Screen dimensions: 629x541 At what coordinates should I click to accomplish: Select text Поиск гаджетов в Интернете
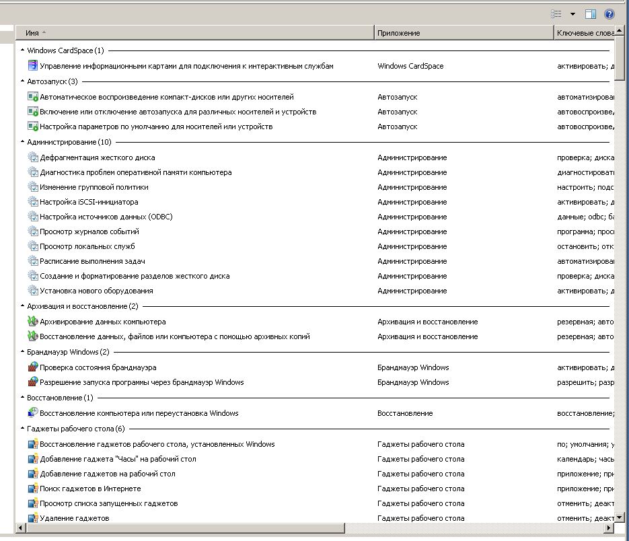[90, 489]
